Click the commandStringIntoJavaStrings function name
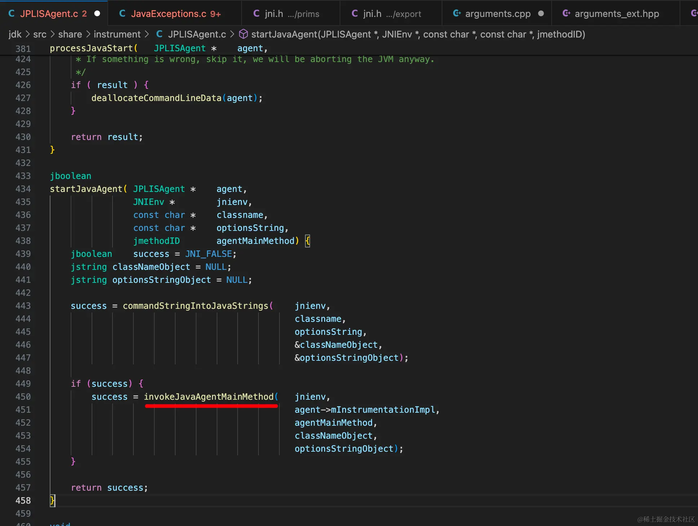698x526 pixels. click(195, 306)
